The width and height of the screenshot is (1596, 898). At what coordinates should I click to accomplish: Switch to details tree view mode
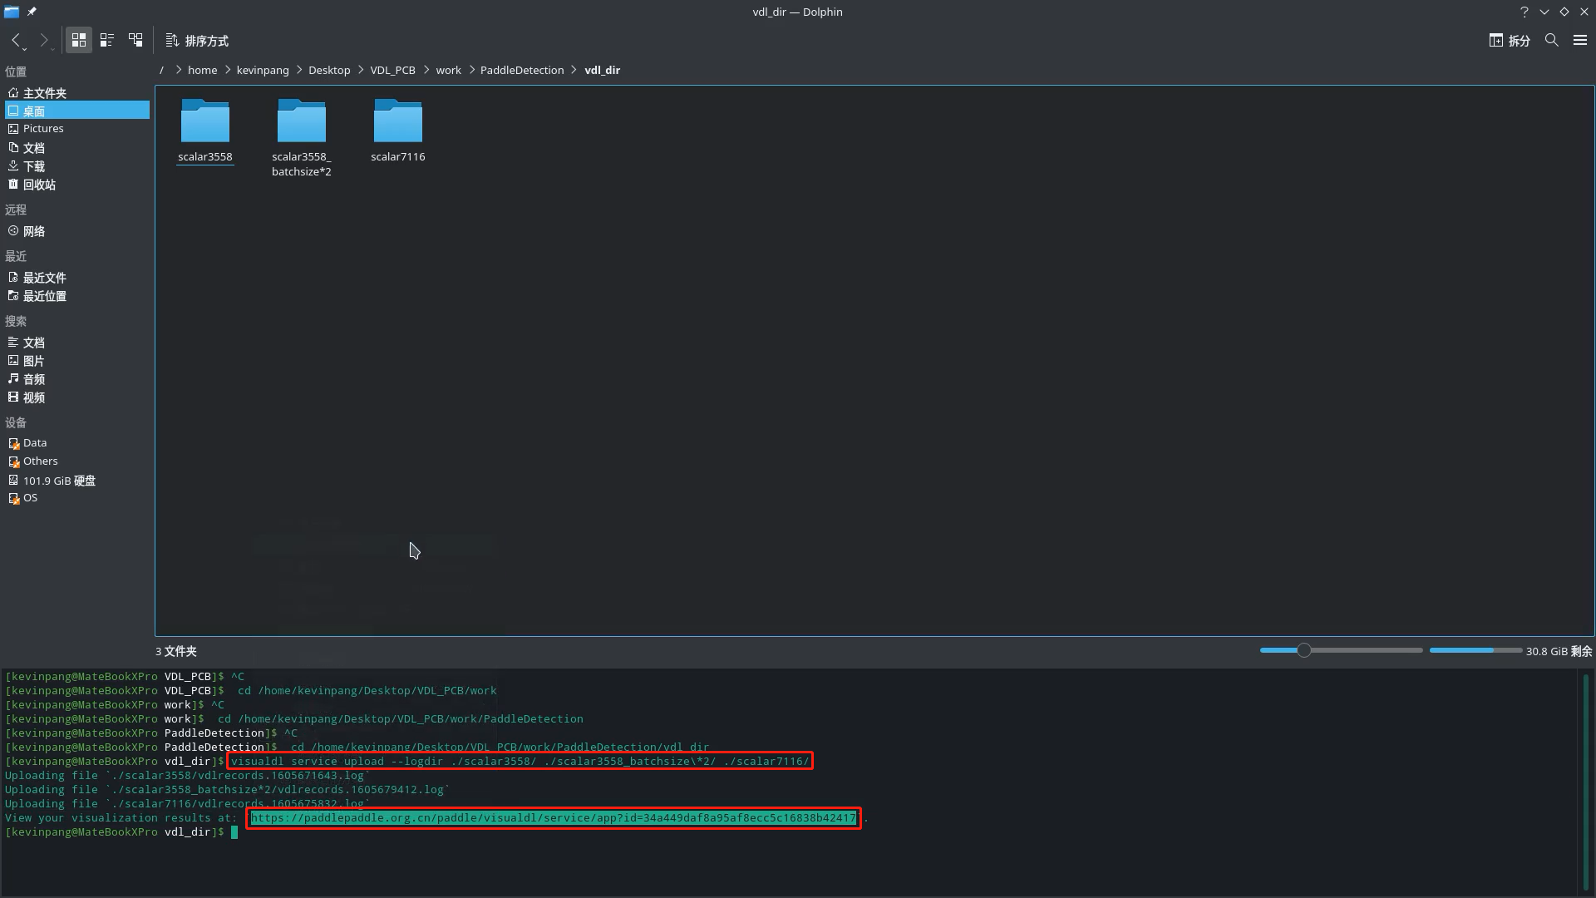(x=135, y=39)
